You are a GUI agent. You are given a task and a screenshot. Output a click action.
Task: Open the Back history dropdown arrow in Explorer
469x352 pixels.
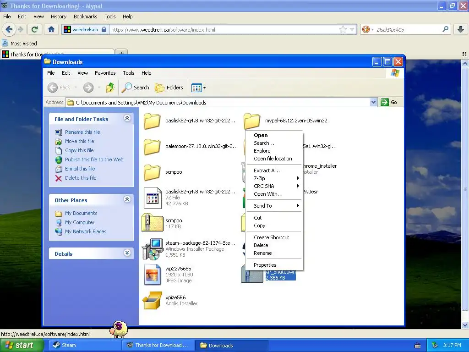pyautogui.click(x=76, y=88)
